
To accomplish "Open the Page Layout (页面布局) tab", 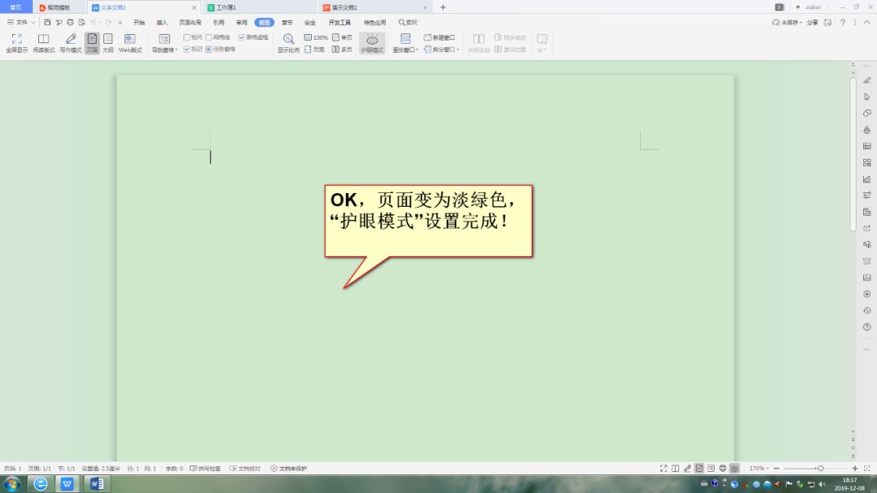I will click(x=190, y=23).
